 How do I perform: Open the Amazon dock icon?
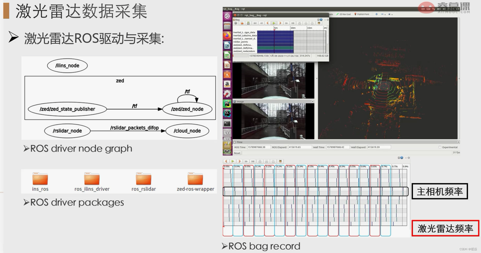point(227,84)
